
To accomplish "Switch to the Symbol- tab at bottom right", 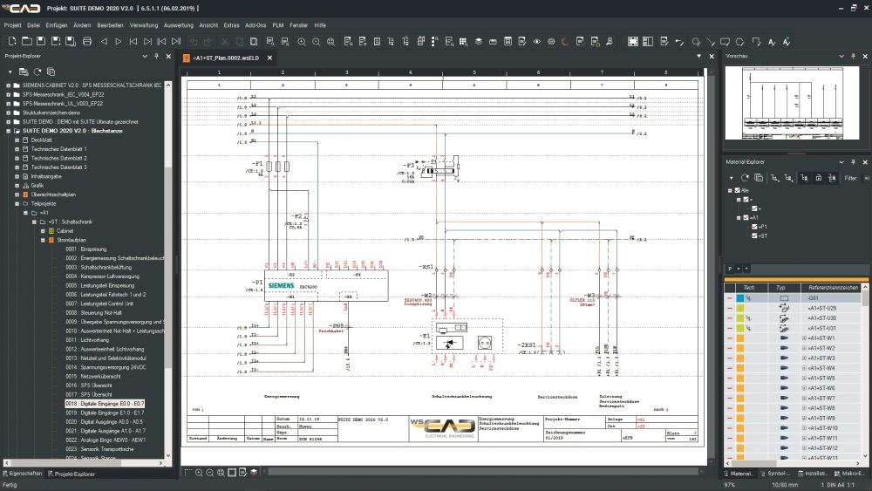I will point(775,474).
